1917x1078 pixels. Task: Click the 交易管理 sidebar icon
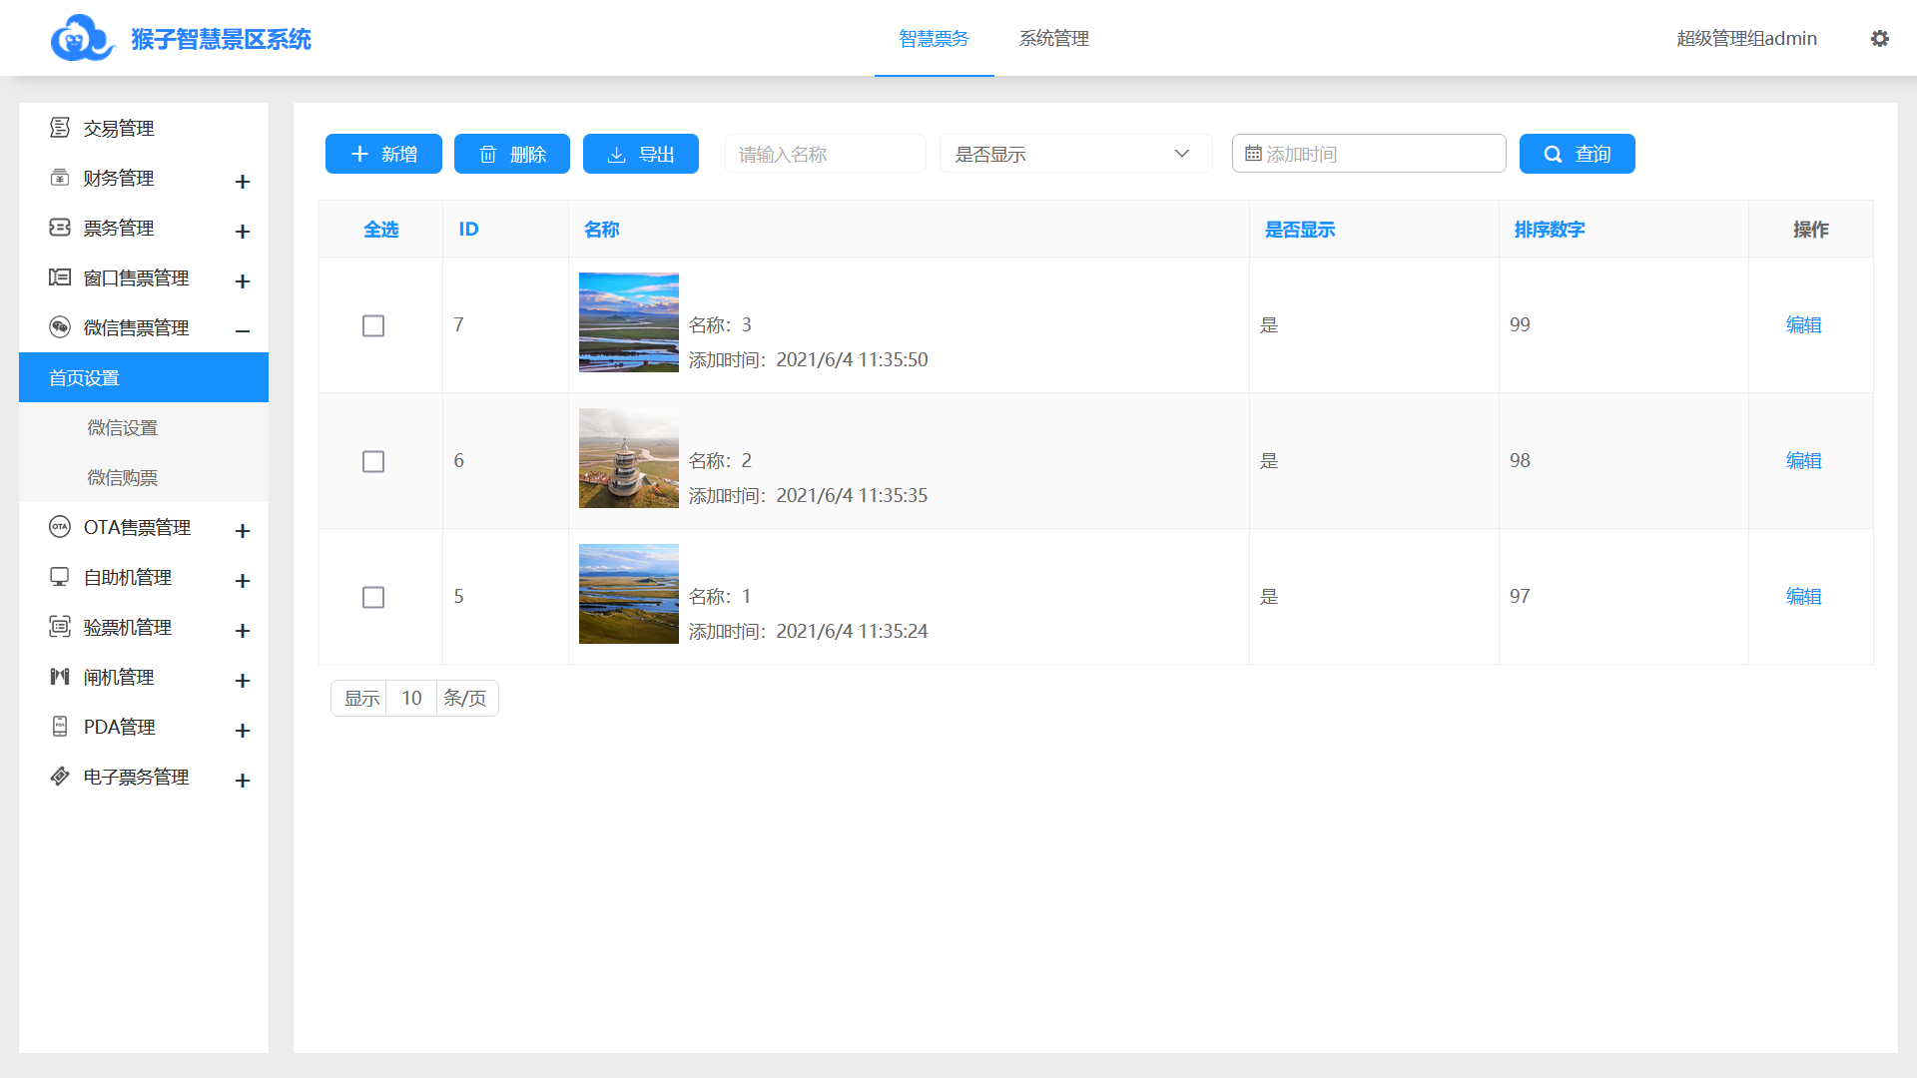tap(60, 128)
